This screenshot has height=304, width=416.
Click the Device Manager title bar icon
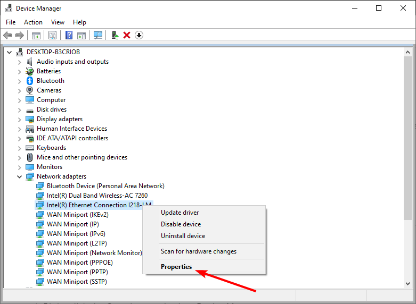9,8
